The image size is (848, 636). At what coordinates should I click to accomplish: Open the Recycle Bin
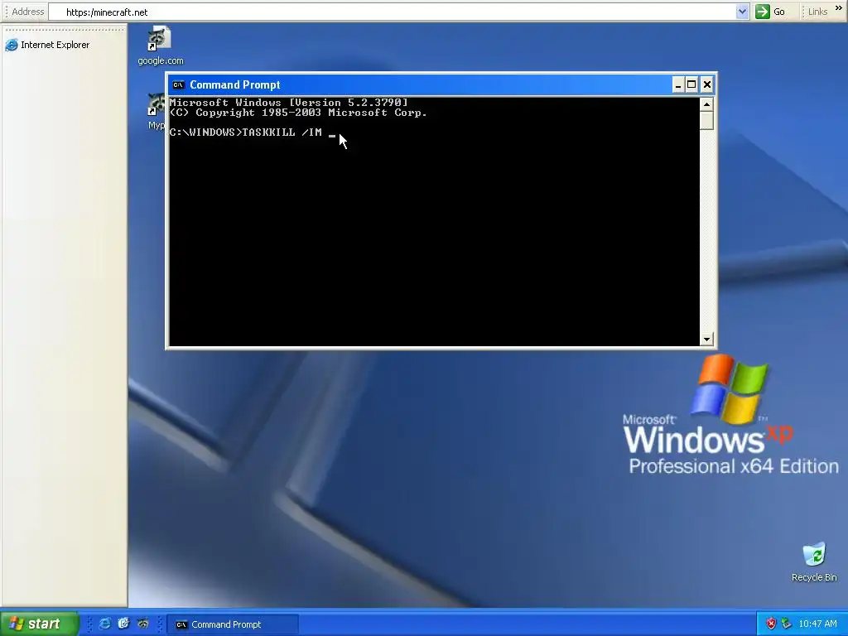814,562
